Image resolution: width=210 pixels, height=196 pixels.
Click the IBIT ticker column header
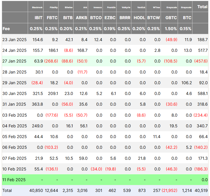(x=38, y=18)
